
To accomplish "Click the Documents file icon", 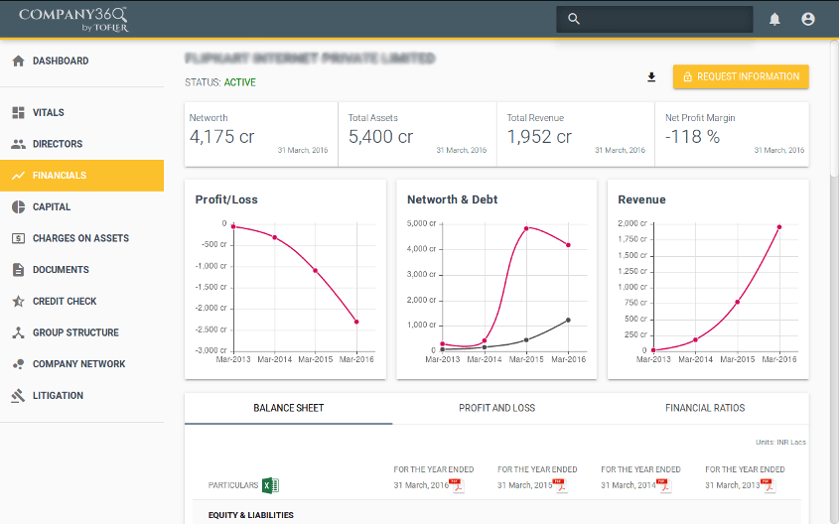I will point(18,270).
